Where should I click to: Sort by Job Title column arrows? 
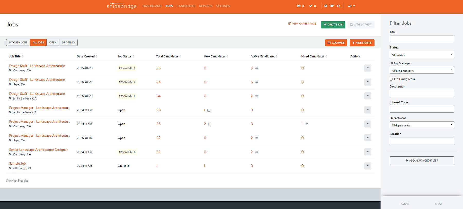pyautogui.click(x=22, y=56)
